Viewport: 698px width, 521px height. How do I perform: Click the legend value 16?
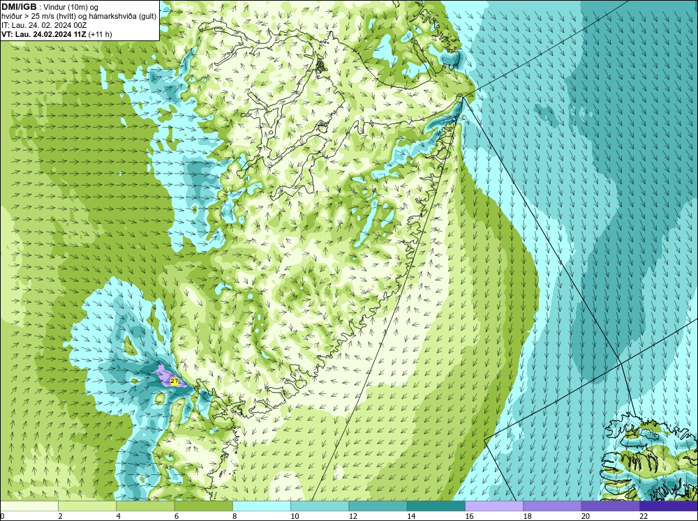[469, 516]
